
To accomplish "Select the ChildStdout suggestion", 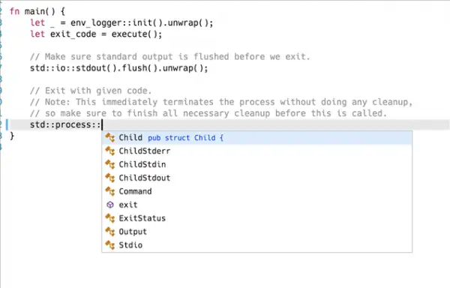I will click(x=256, y=178).
